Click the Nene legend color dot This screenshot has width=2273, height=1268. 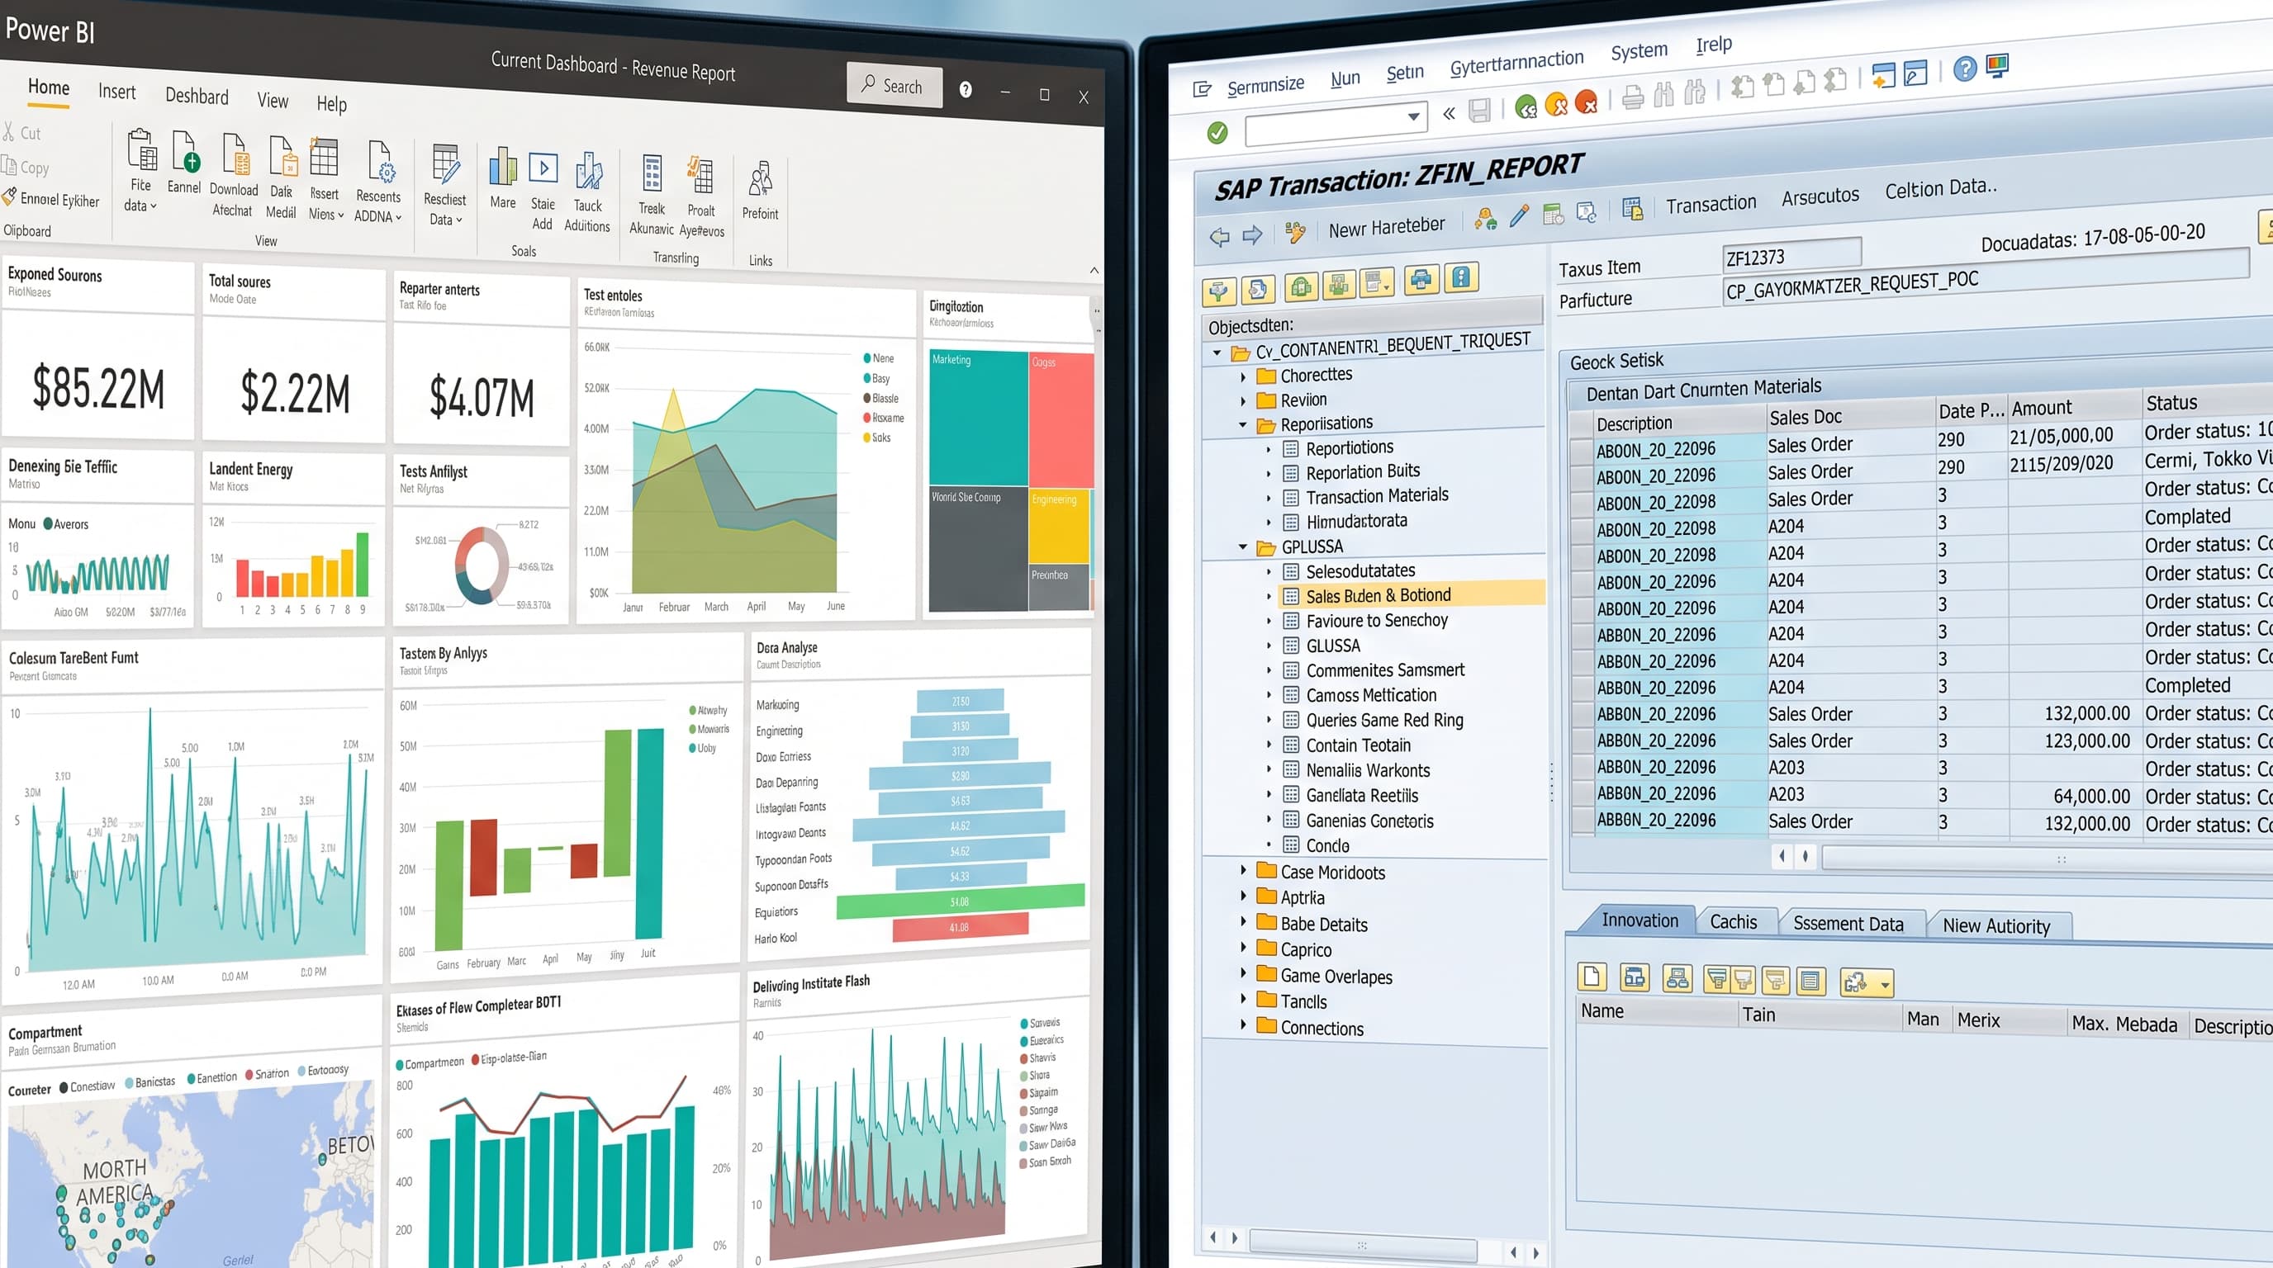[867, 358]
